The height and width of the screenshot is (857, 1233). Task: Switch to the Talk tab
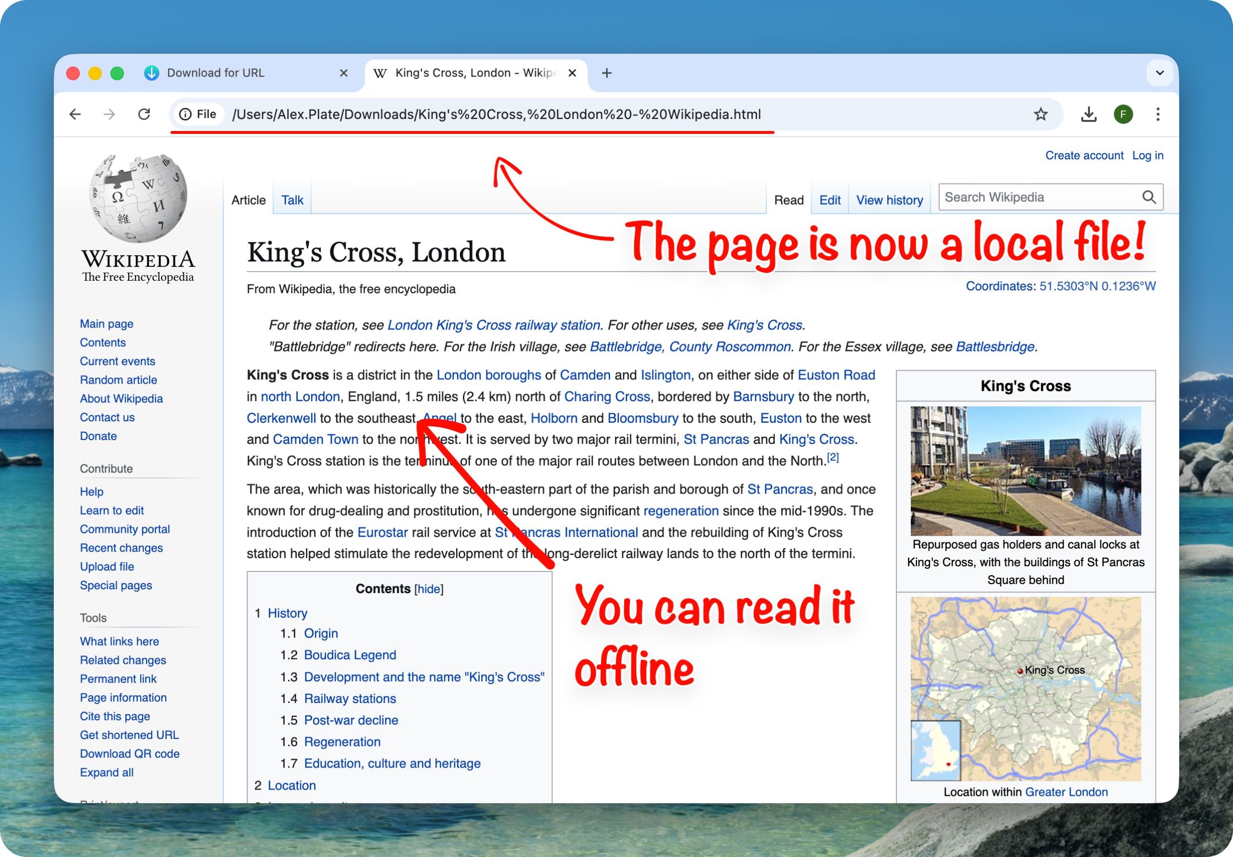click(292, 199)
